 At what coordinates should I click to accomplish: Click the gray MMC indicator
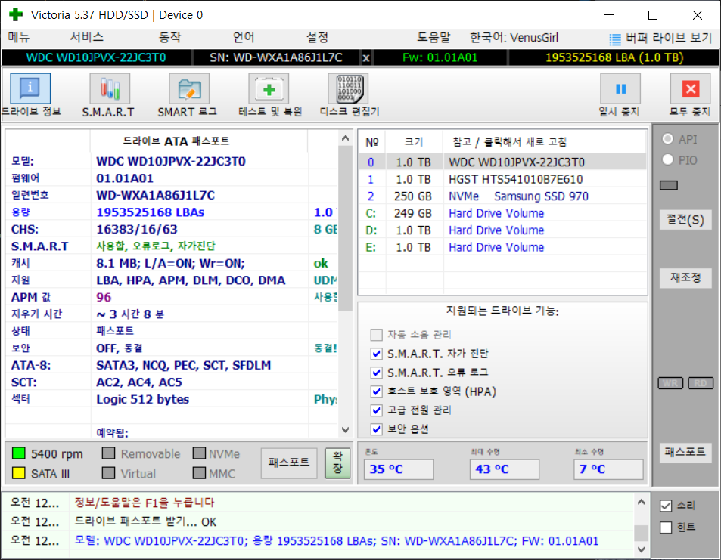click(x=199, y=473)
